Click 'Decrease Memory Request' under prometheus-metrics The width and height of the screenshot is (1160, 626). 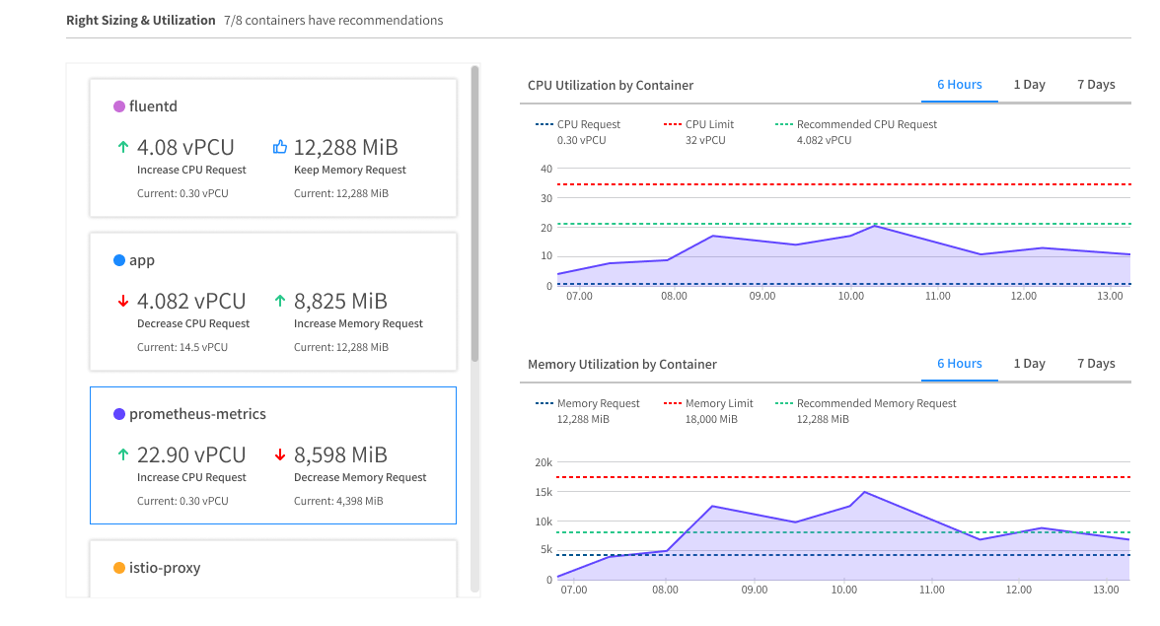pyautogui.click(x=360, y=477)
